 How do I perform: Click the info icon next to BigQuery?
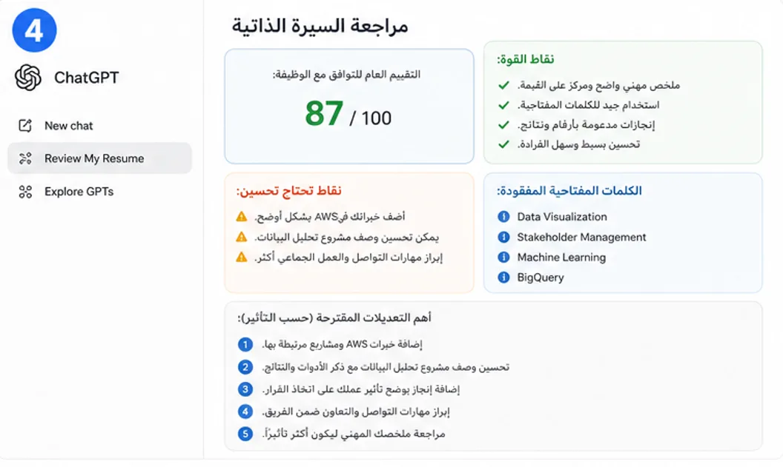pyautogui.click(x=503, y=277)
